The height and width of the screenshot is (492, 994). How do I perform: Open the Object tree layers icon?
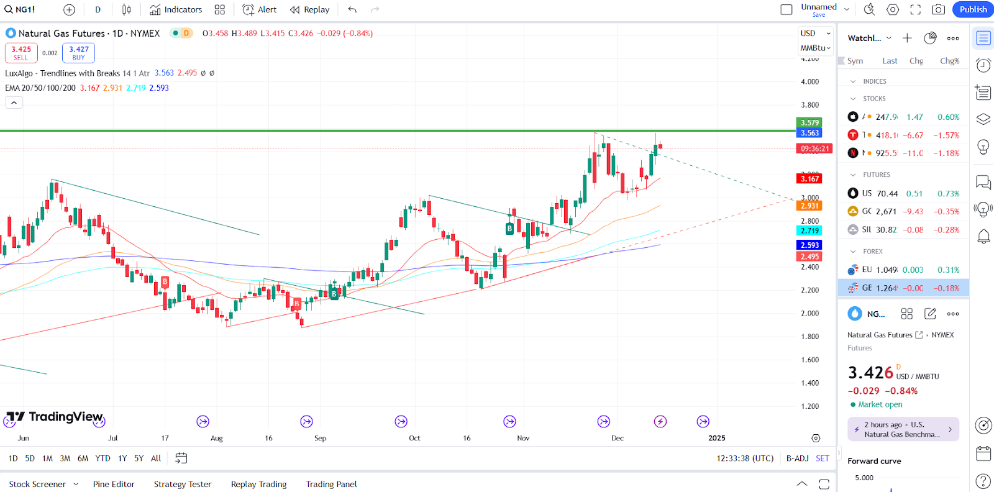coord(983,119)
